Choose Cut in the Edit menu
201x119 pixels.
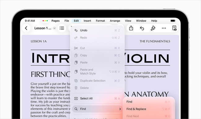click(97, 48)
